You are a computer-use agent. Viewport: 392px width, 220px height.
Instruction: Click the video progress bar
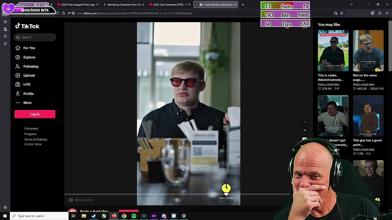click(177, 194)
